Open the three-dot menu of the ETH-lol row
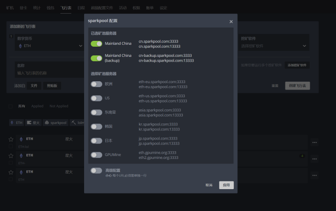 pos(314,142)
